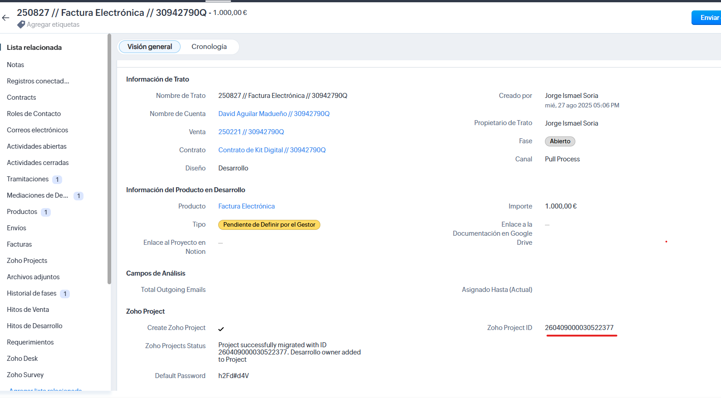This screenshot has height=398, width=721.
Task: Select Historial de fases in sidebar
Action: point(32,293)
